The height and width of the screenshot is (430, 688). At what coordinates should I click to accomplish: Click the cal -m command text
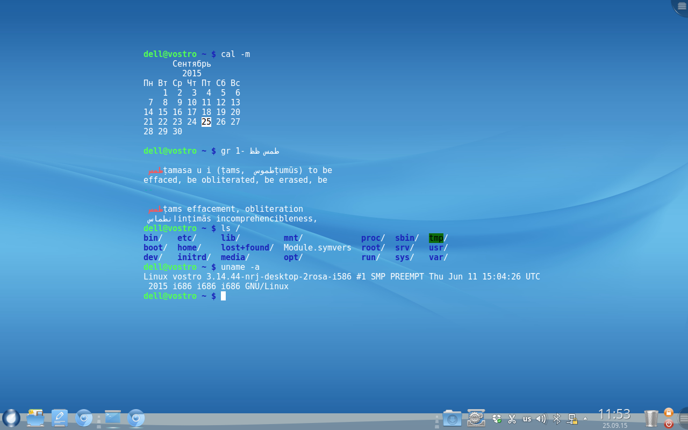point(235,54)
